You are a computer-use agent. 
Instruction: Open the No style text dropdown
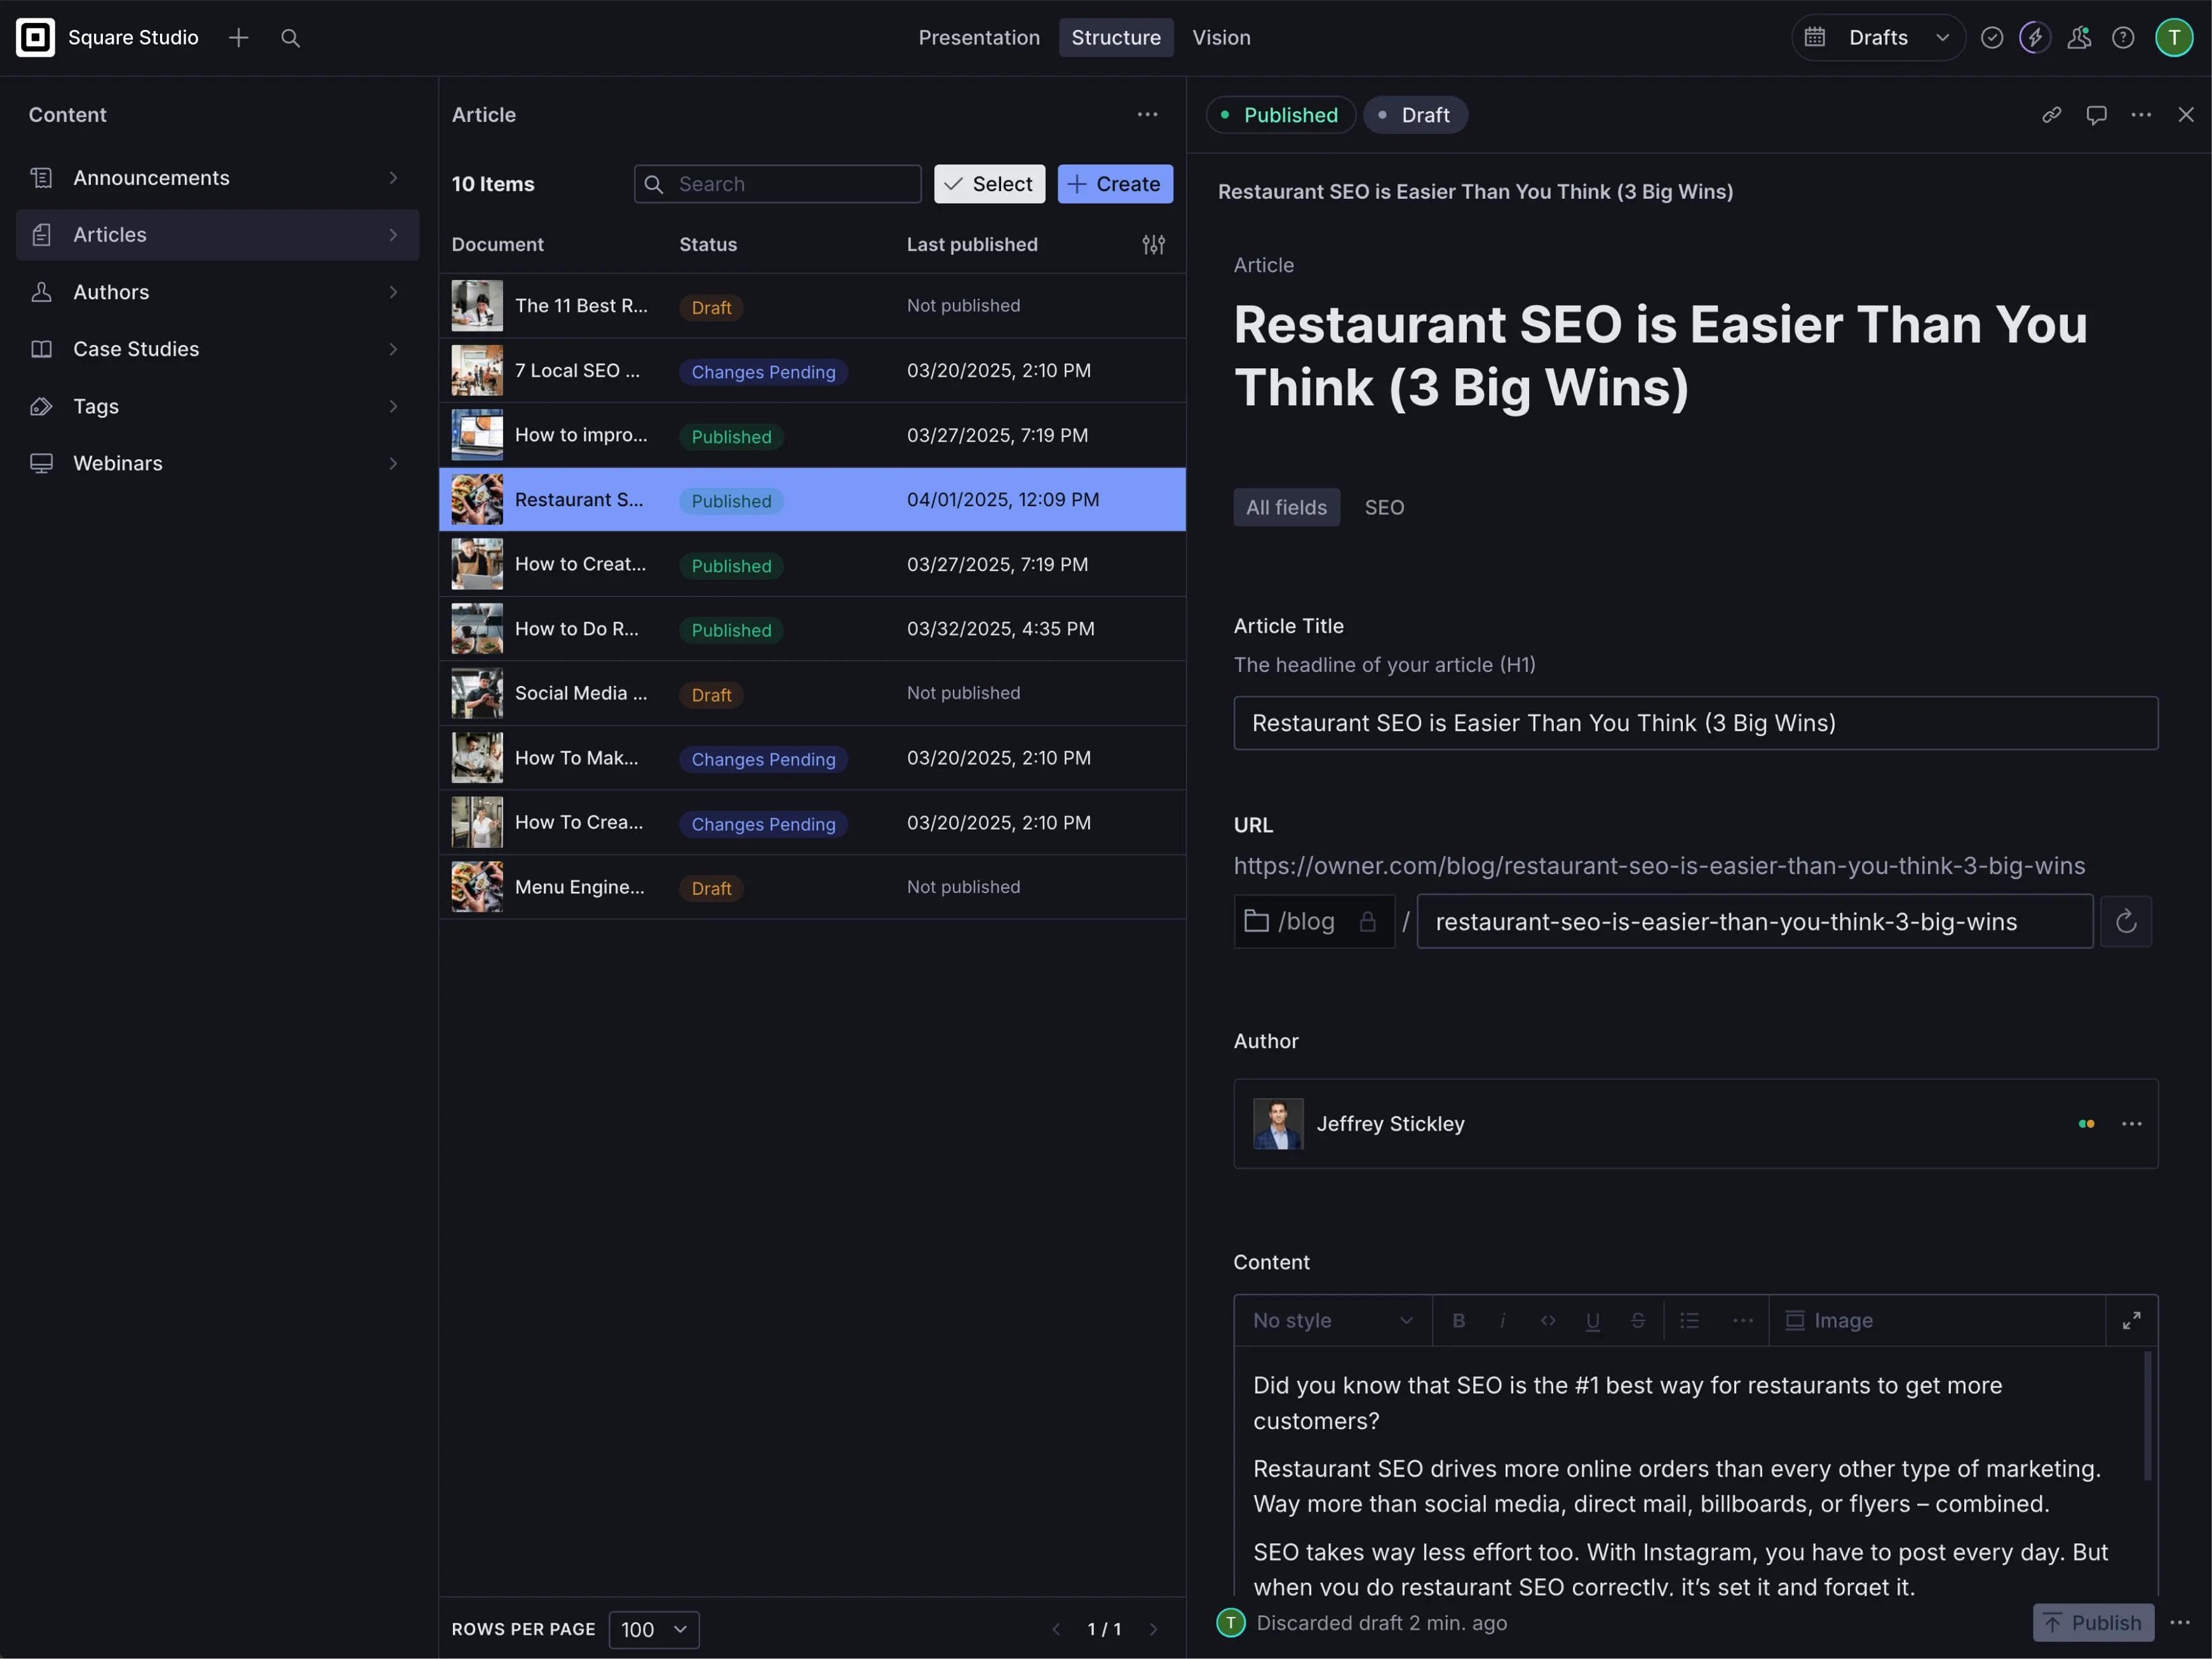(1331, 1320)
